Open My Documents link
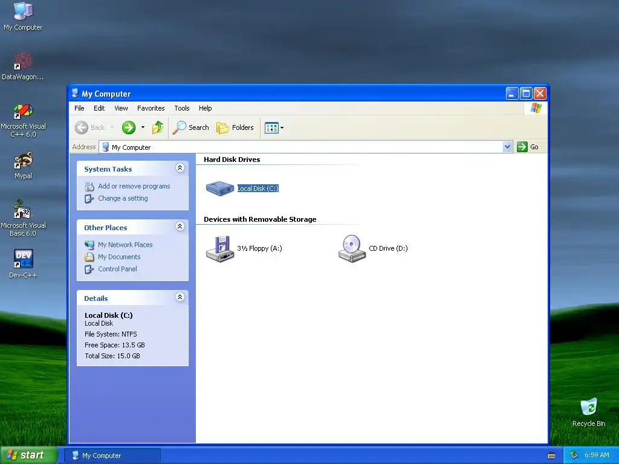The height and width of the screenshot is (464, 619). click(x=119, y=257)
